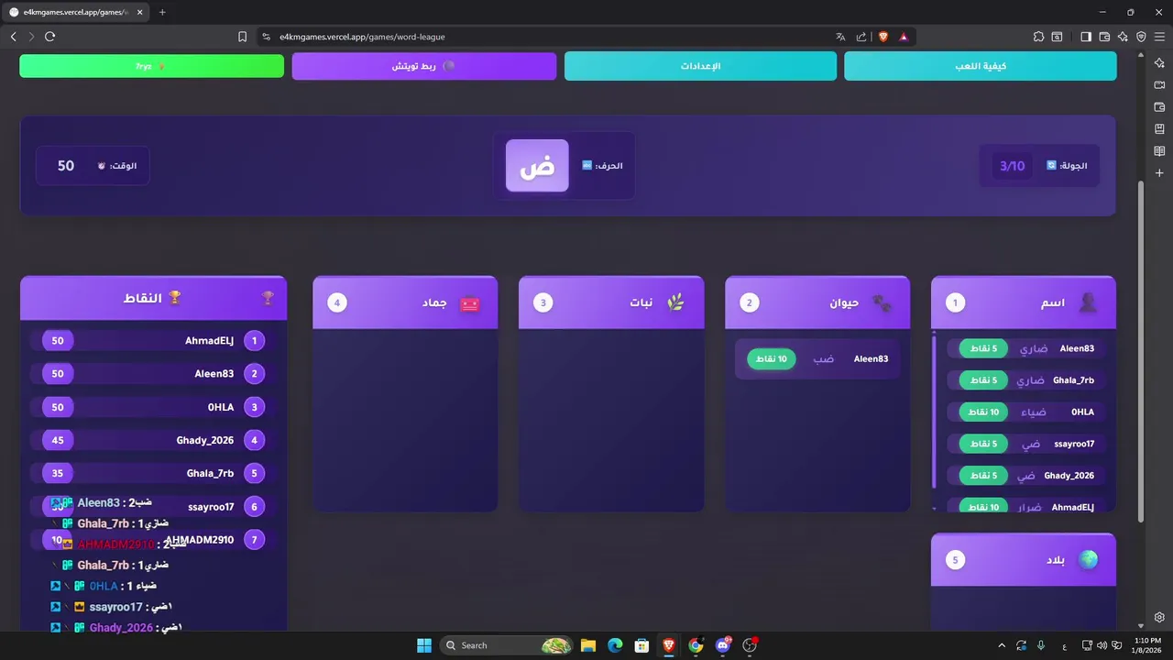The height and width of the screenshot is (660, 1173).
Task: Bookmark this page using the bookmark icon
Action: coord(242,37)
